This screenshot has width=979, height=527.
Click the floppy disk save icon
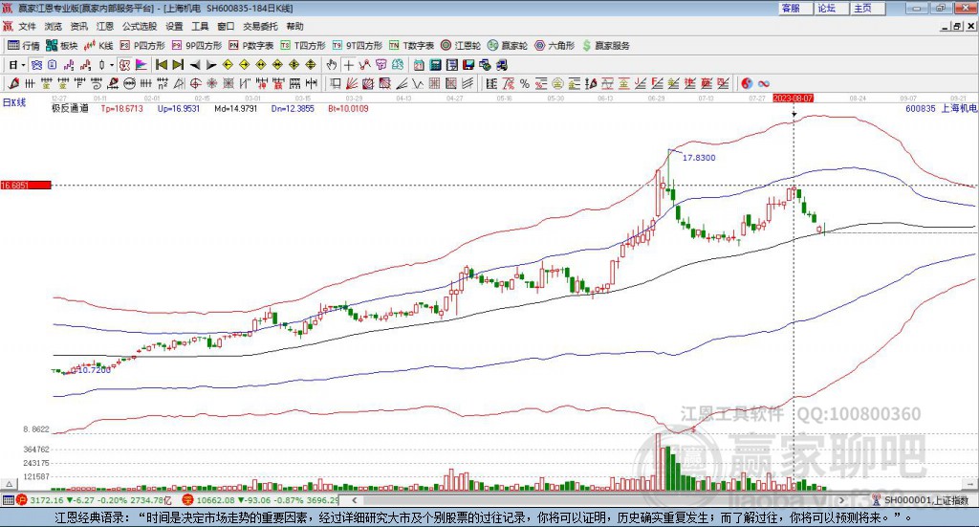point(468,65)
